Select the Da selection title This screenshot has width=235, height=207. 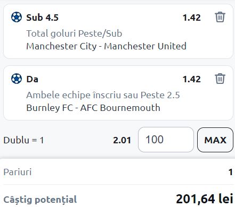point(32,79)
